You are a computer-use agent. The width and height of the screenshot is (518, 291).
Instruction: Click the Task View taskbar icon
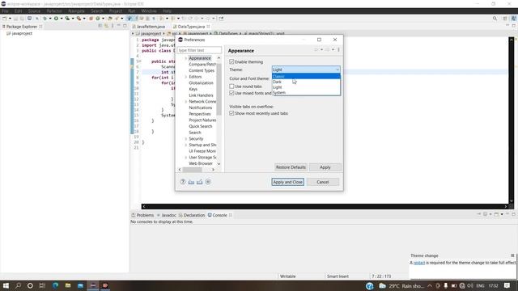pos(42,285)
